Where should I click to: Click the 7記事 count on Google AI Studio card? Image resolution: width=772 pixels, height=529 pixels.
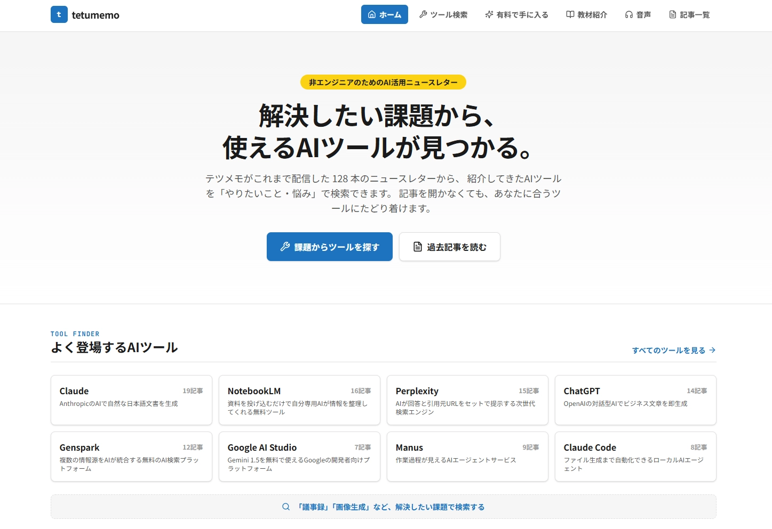[x=363, y=447]
